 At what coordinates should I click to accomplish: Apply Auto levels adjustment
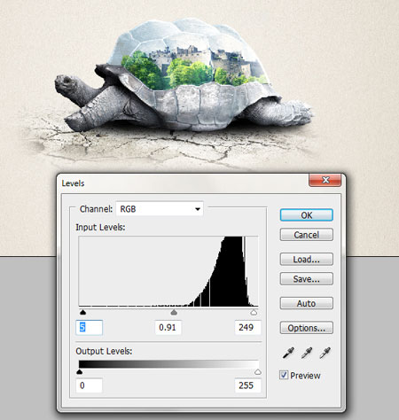click(307, 303)
